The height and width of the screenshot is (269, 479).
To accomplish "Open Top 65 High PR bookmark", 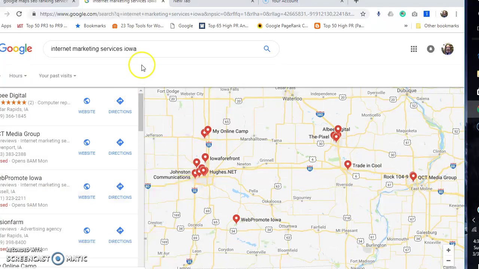I will point(224,26).
